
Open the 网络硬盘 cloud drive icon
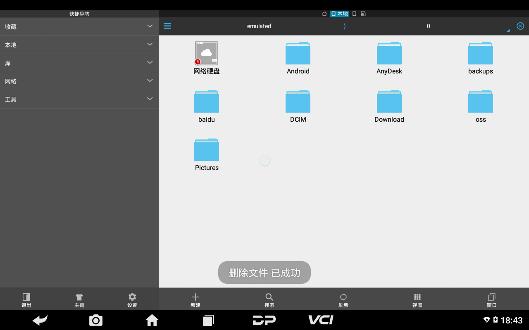click(207, 53)
